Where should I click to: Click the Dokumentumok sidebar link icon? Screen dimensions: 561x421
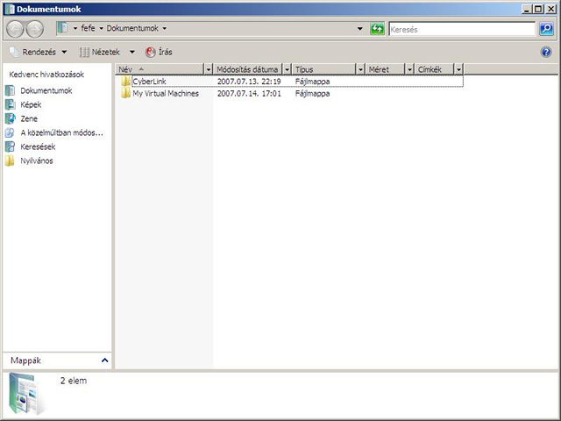(x=10, y=90)
